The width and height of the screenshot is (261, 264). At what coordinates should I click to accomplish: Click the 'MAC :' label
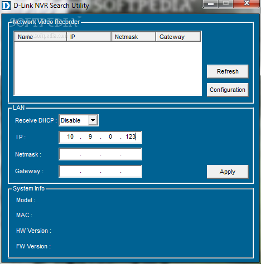[x=24, y=215]
